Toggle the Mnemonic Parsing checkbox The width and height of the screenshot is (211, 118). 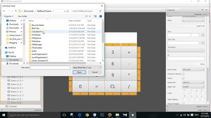point(183,74)
